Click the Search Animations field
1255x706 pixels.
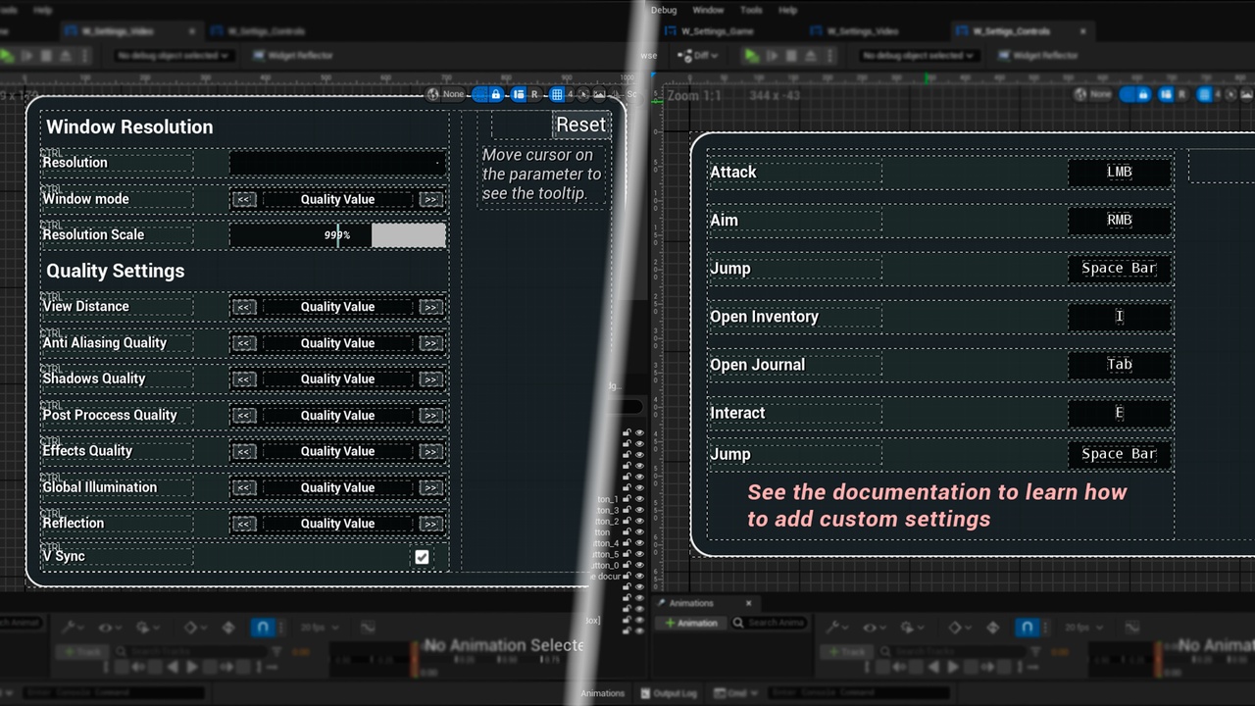coord(769,623)
